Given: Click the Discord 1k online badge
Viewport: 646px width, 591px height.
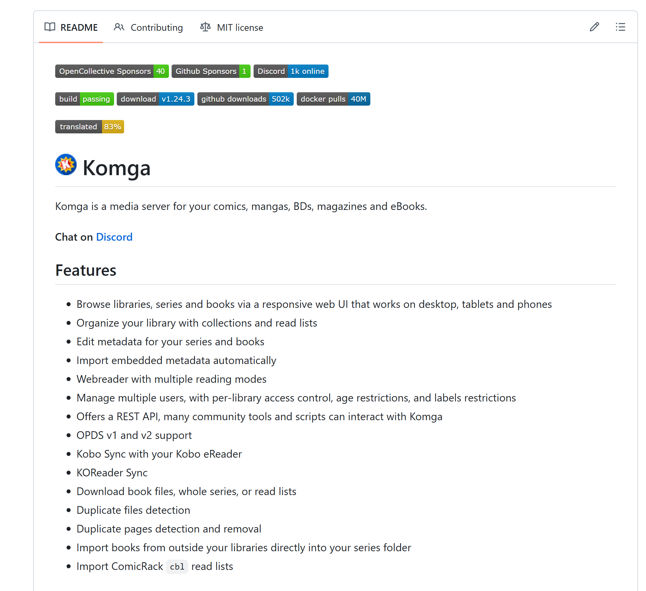Looking at the screenshot, I should point(291,71).
